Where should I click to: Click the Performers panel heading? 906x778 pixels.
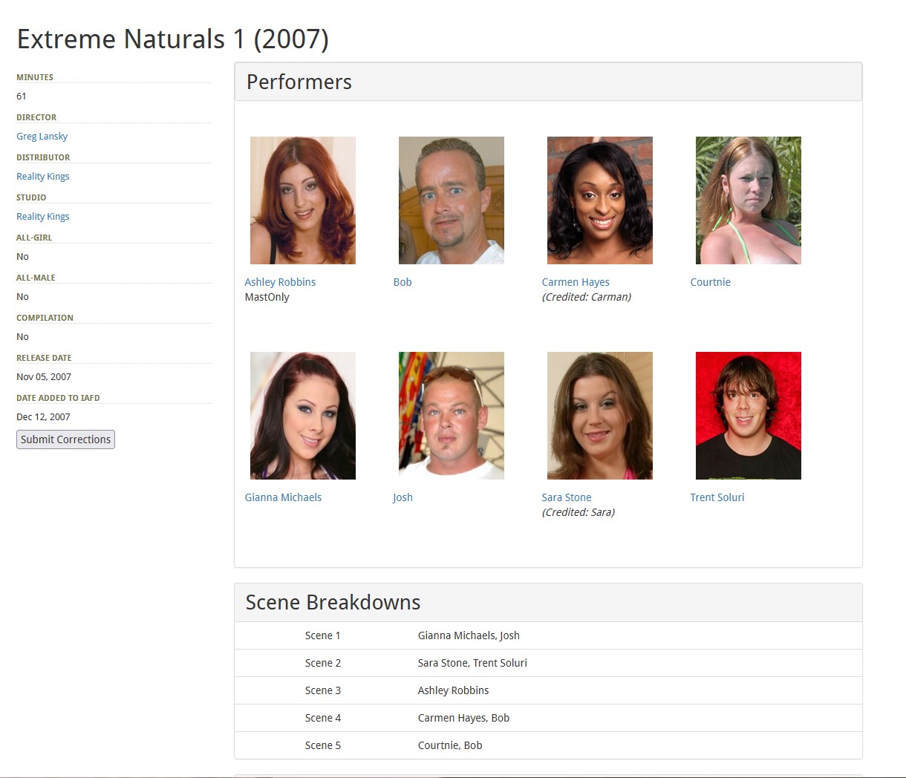548,82
